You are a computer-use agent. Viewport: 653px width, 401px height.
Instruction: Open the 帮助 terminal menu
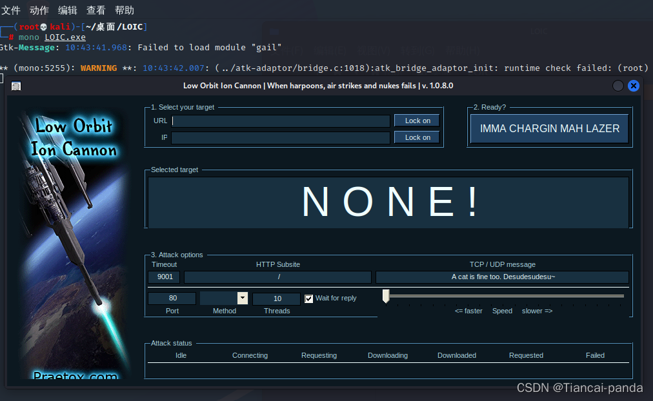pyautogui.click(x=124, y=10)
